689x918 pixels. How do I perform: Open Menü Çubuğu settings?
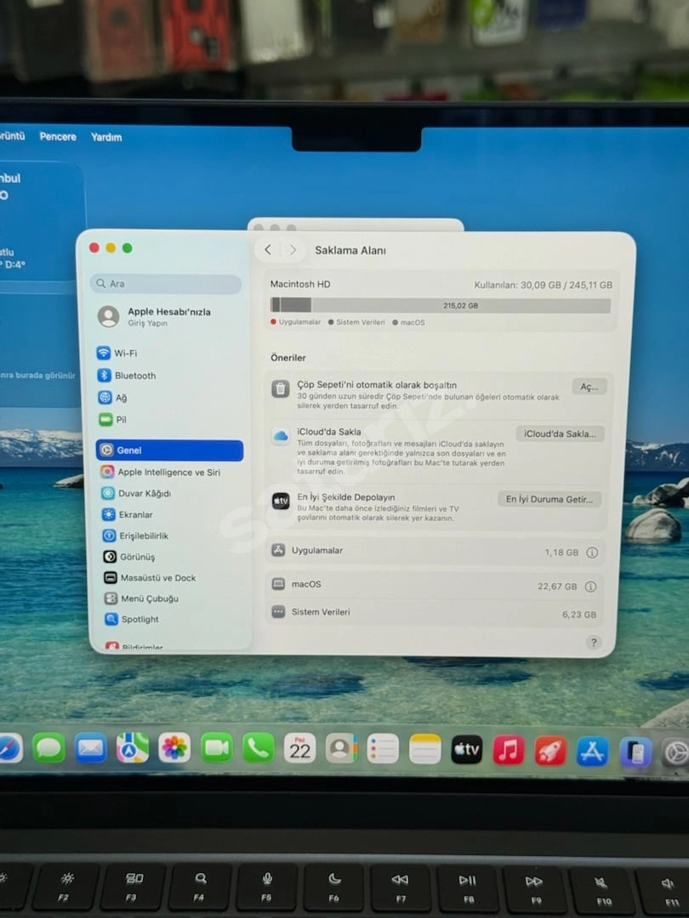coord(141,598)
